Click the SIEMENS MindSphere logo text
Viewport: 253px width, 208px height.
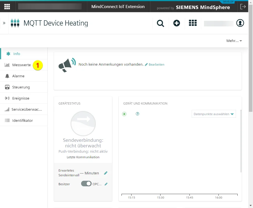click(x=203, y=8)
